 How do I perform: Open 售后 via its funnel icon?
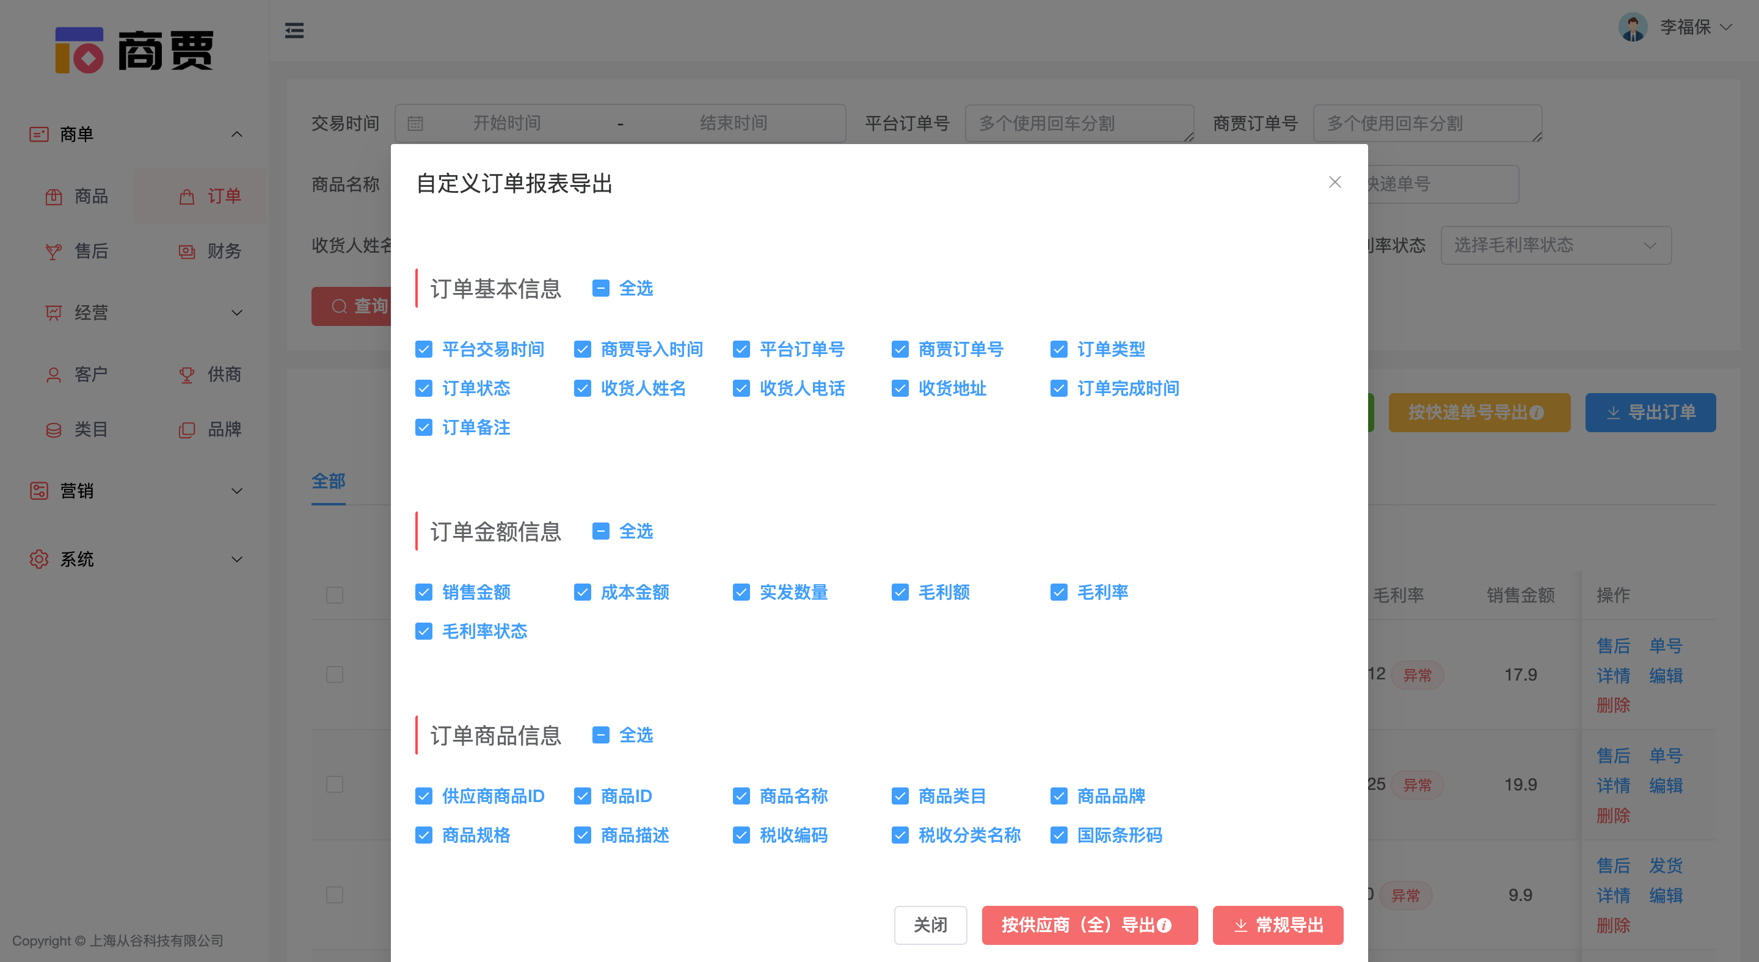point(53,251)
